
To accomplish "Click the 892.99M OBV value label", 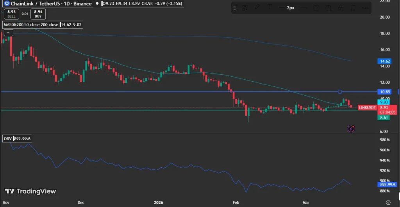I will (387, 185).
